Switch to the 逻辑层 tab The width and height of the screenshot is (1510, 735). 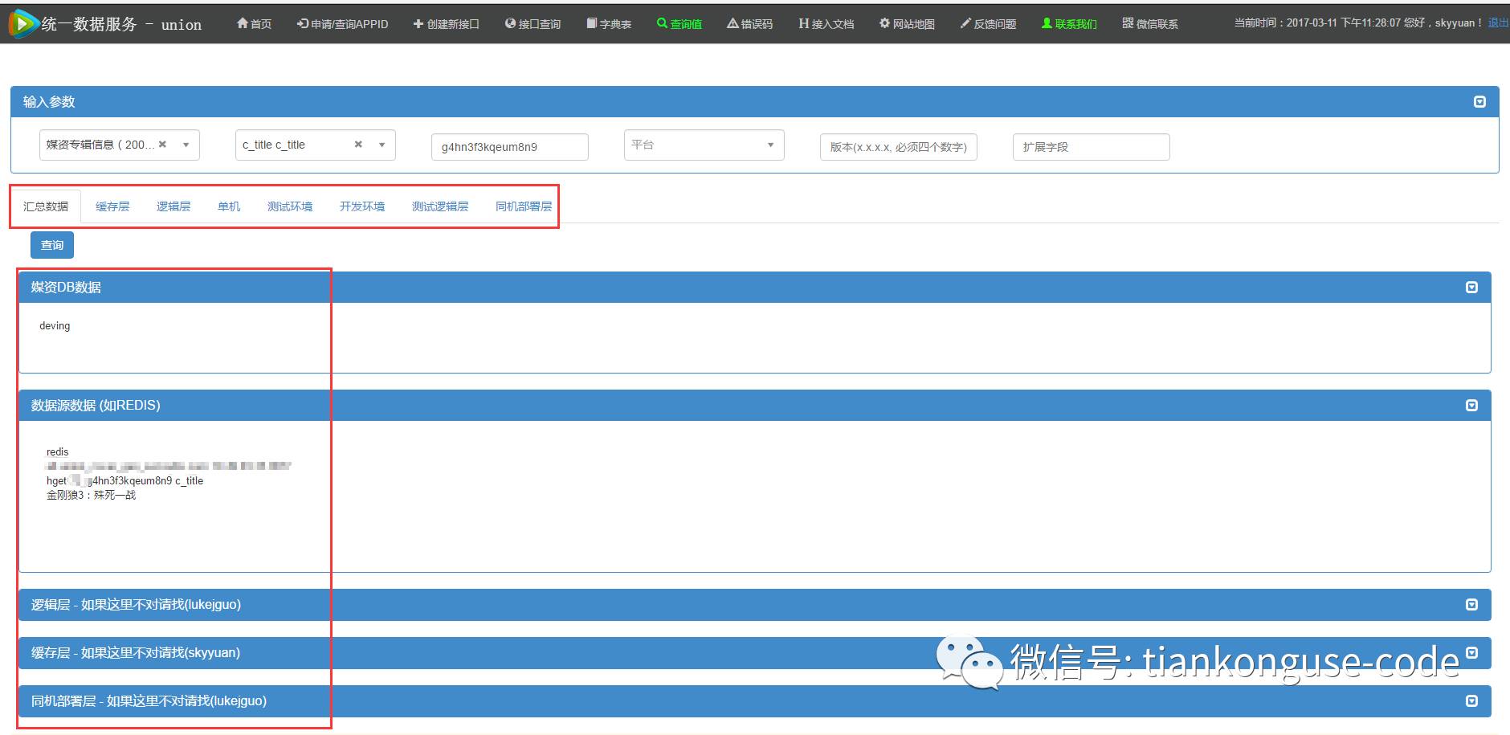tap(173, 206)
